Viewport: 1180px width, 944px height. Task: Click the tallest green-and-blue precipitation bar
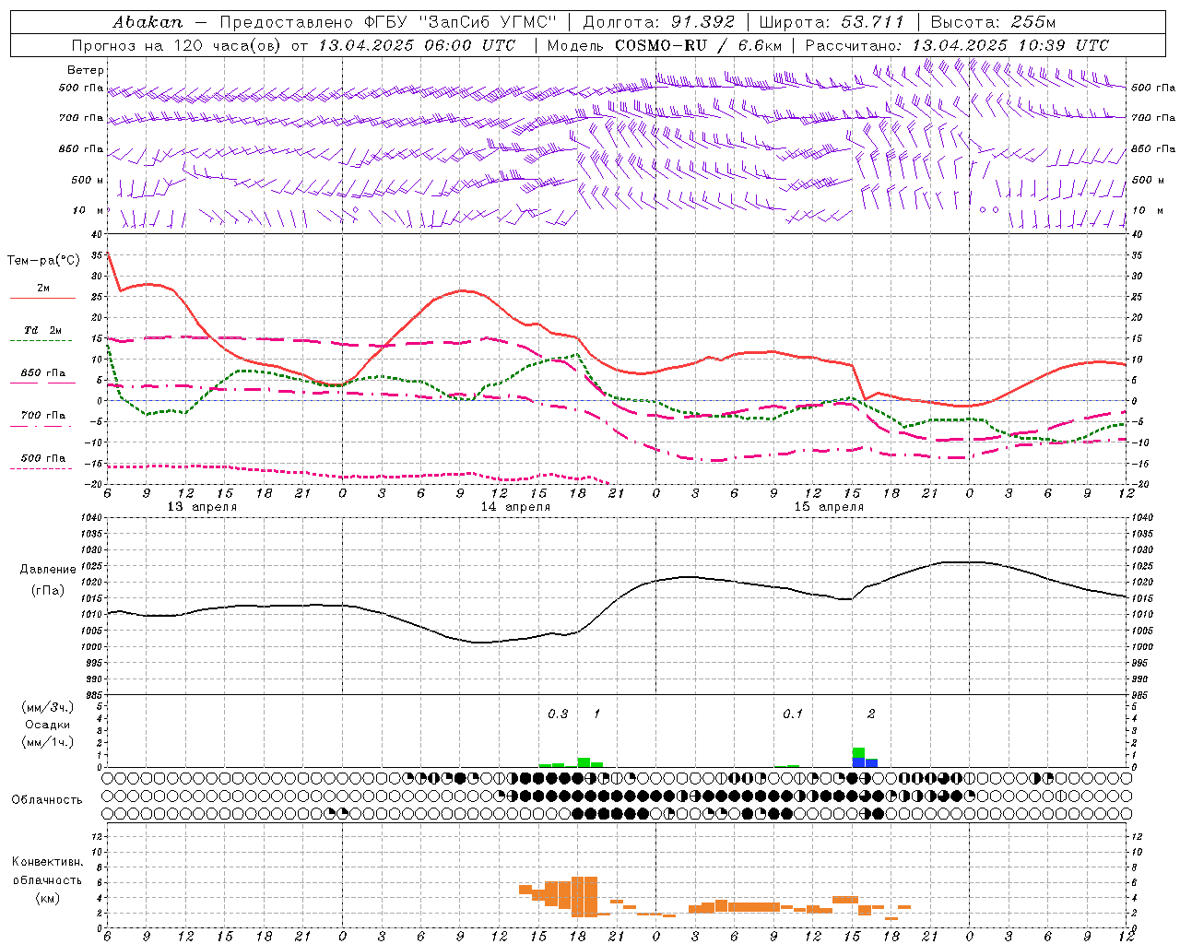(x=858, y=757)
